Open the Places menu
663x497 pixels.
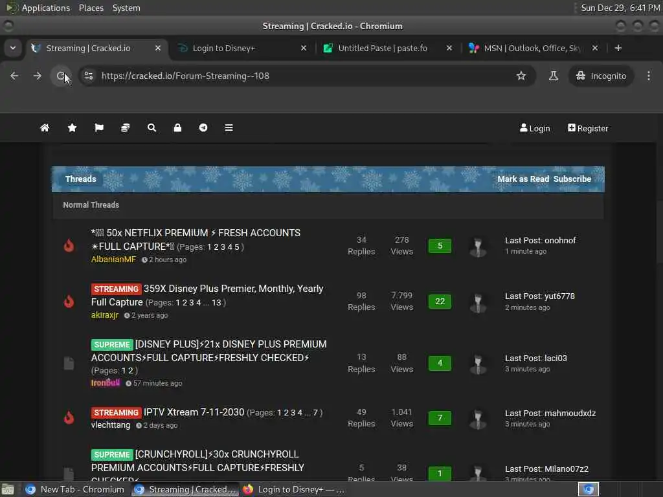pos(91,8)
